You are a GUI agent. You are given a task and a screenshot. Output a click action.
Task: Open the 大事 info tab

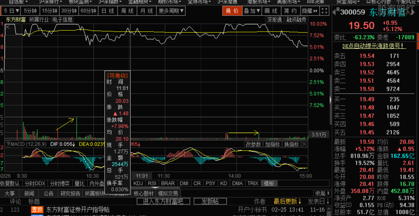(x=10, y=193)
